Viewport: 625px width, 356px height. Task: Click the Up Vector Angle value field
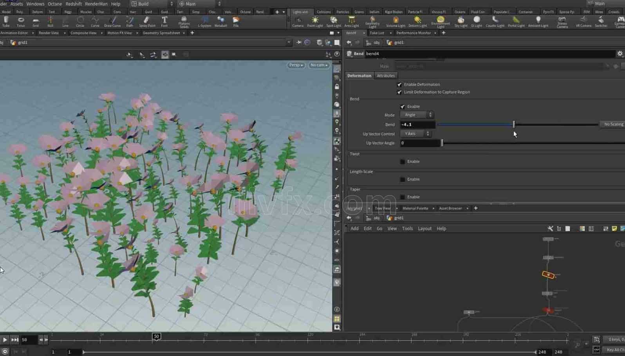point(420,143)
